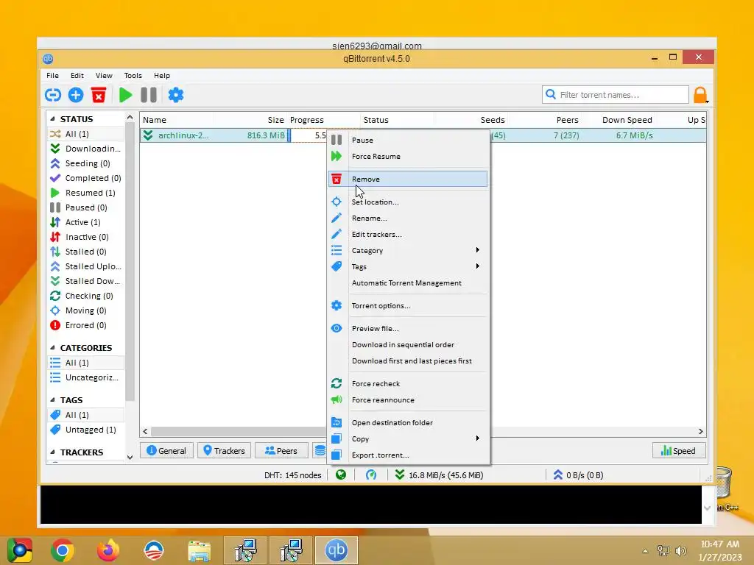Select Pause in context menu
The image size is (754, 565).
(408, 140)
